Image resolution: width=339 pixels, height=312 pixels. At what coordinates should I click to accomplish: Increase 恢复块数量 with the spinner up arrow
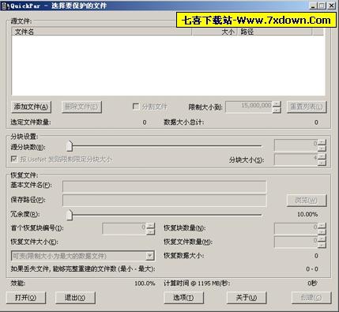click(x=322, y=226)
